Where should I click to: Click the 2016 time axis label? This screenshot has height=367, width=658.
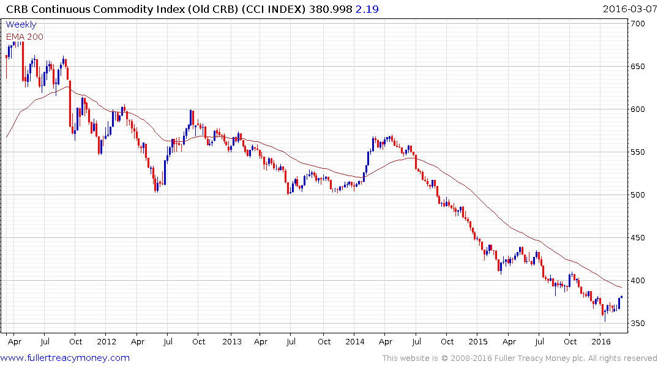click(601, 342)
